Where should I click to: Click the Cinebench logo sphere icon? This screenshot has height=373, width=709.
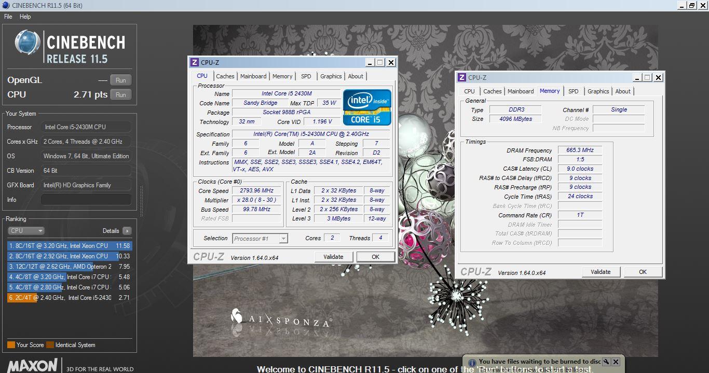point(28,43)
